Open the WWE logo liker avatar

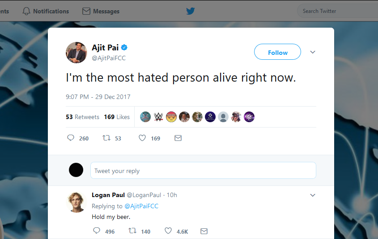pyautogui.click(x=158, y=117)
